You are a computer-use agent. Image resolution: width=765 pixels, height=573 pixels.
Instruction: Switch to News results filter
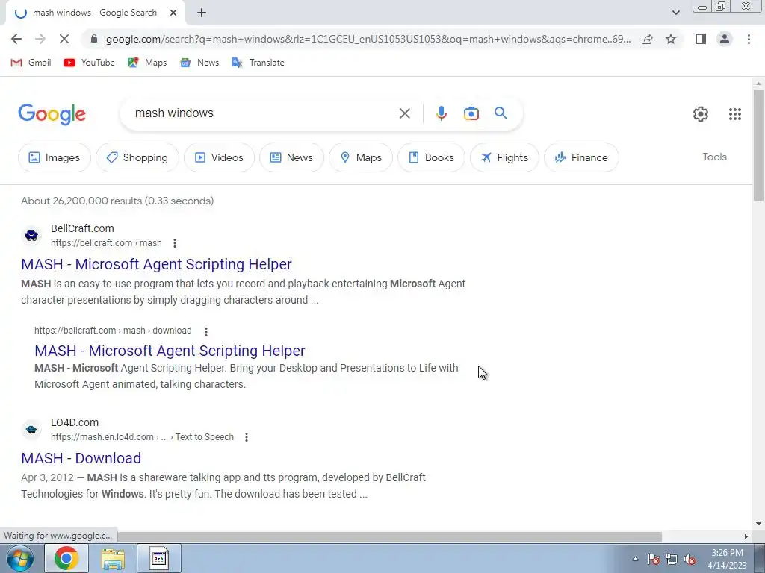click(291, 157)
